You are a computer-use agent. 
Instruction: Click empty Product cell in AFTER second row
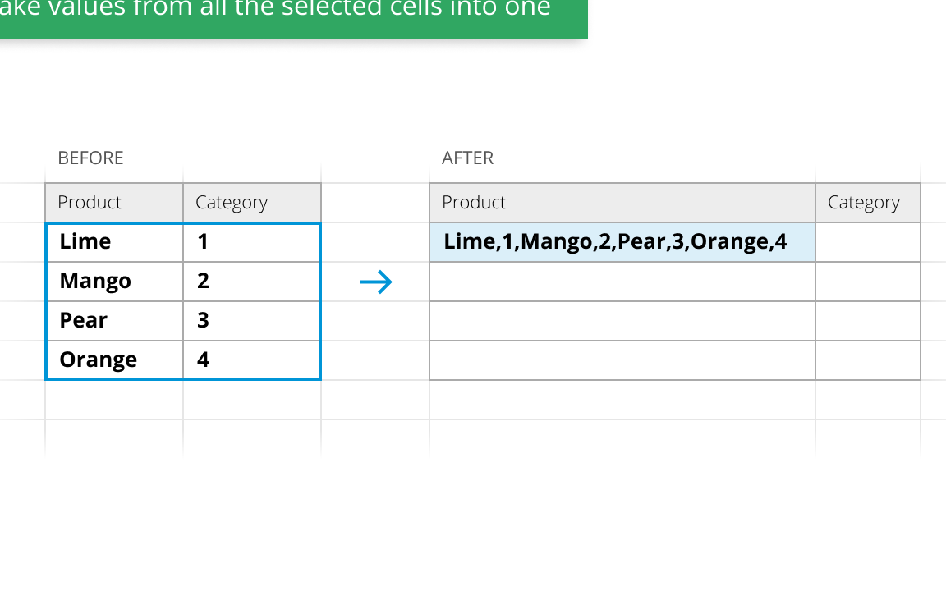click(622, 282)
